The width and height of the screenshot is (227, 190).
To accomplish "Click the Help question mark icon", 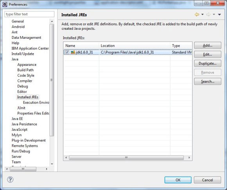I will click(x=10, y=179).
